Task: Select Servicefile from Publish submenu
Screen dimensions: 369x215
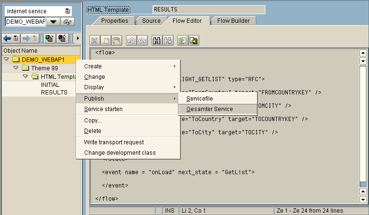Action: point(199,99)
